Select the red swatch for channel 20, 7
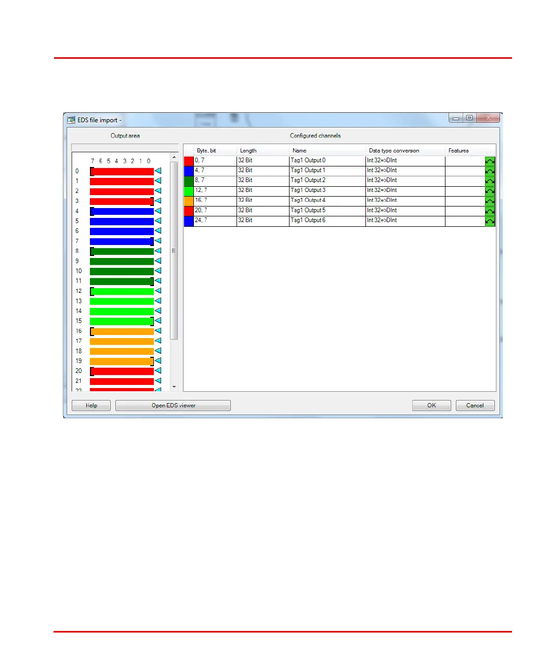This screenshot has height=670, width=551. pyautogui.click(x=189, y=211)
